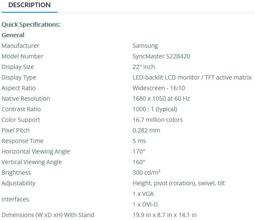The height and width of the screenshot is (220, 255).
Task: Click the Quick Specifications heading
Action: 31,25
